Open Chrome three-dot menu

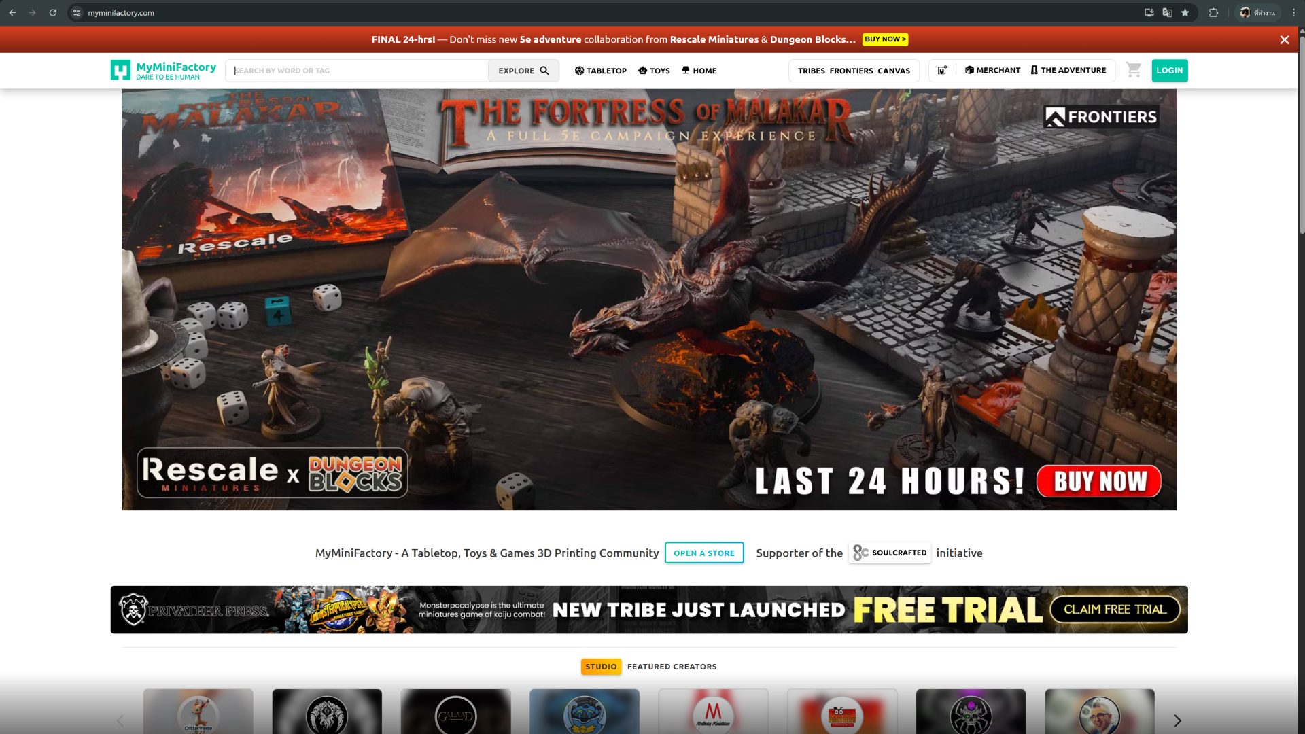[1293, 13]
